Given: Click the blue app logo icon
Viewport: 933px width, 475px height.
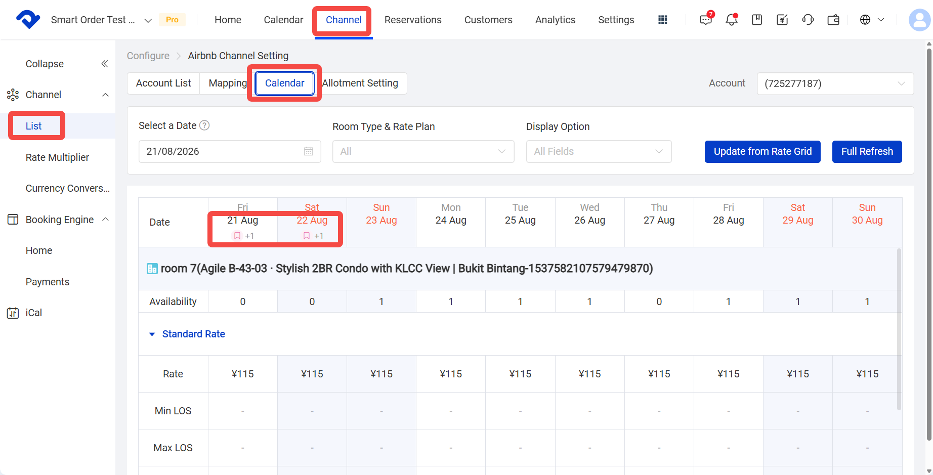Looking at the screenshot, I should [28, 19].
